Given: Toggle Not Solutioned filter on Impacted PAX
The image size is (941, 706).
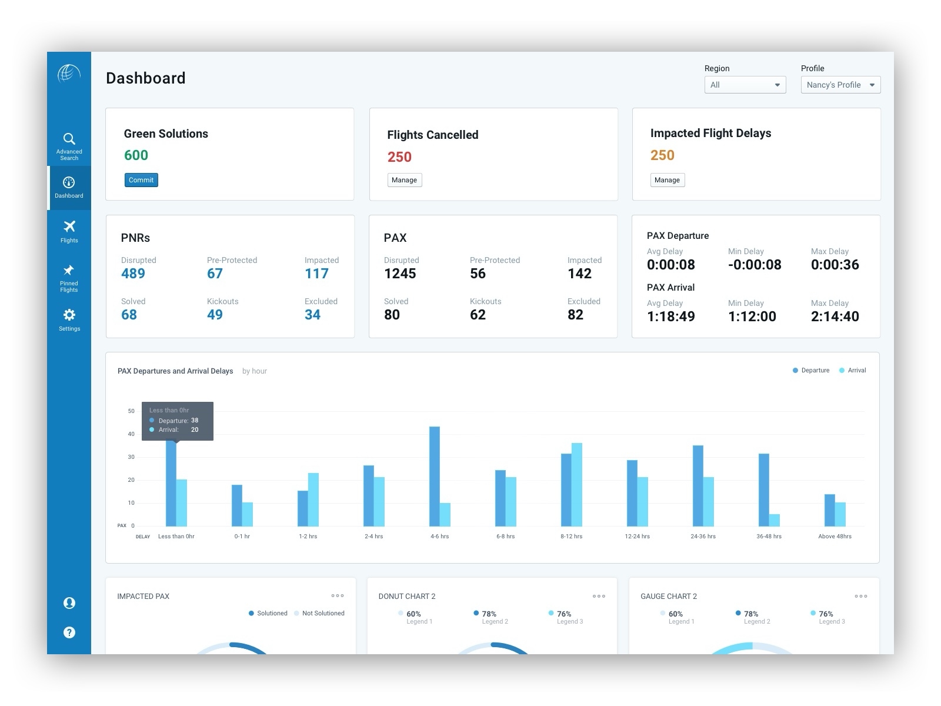Looking at the screenshot, I should (319, 613).
